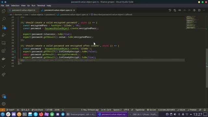Image resolution: width=208 pixels, height=117 pixels.
Task: Click the 1.57 KiB file size indicator
Action: tap(49, 110)
